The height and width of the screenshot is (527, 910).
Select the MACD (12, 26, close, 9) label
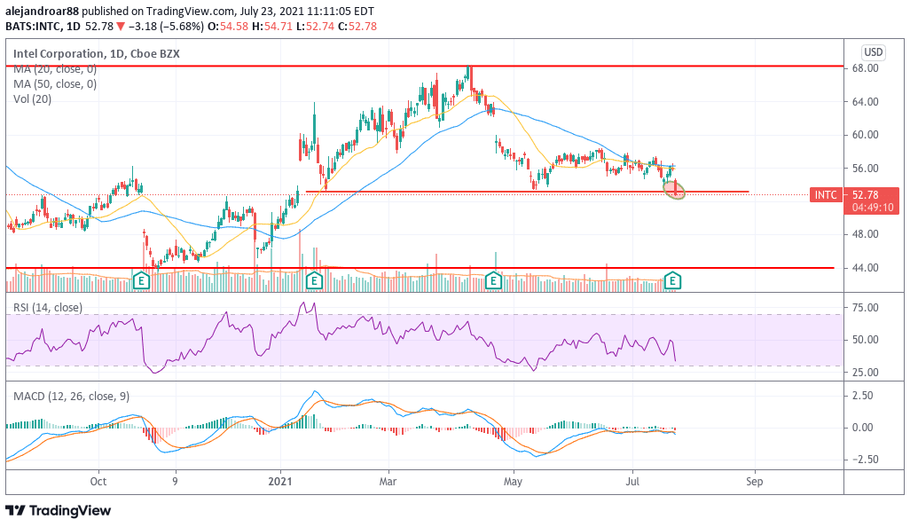point(71,397)
